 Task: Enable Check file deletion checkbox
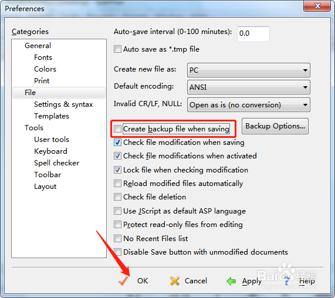117,197
